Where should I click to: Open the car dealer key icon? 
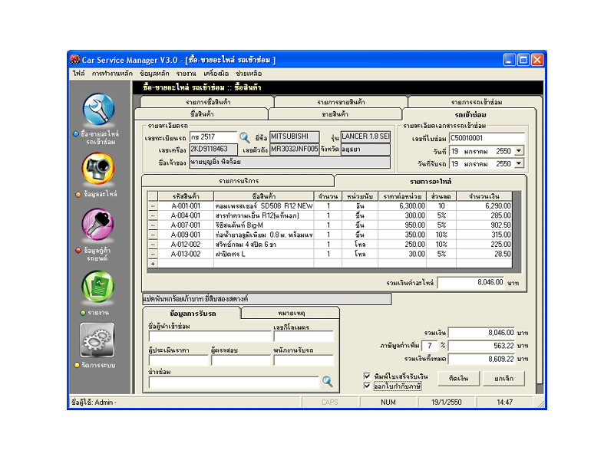(x=98, y=224)
